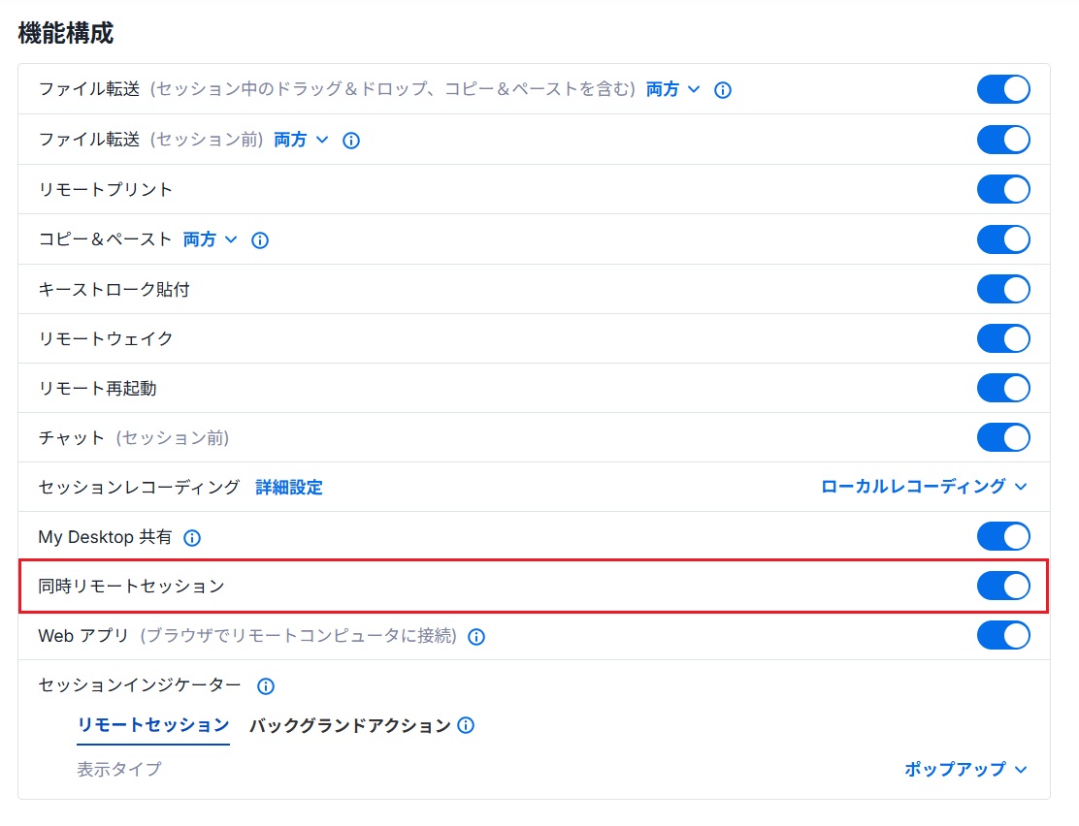Open info icon for pre-session file transfer

351,141
